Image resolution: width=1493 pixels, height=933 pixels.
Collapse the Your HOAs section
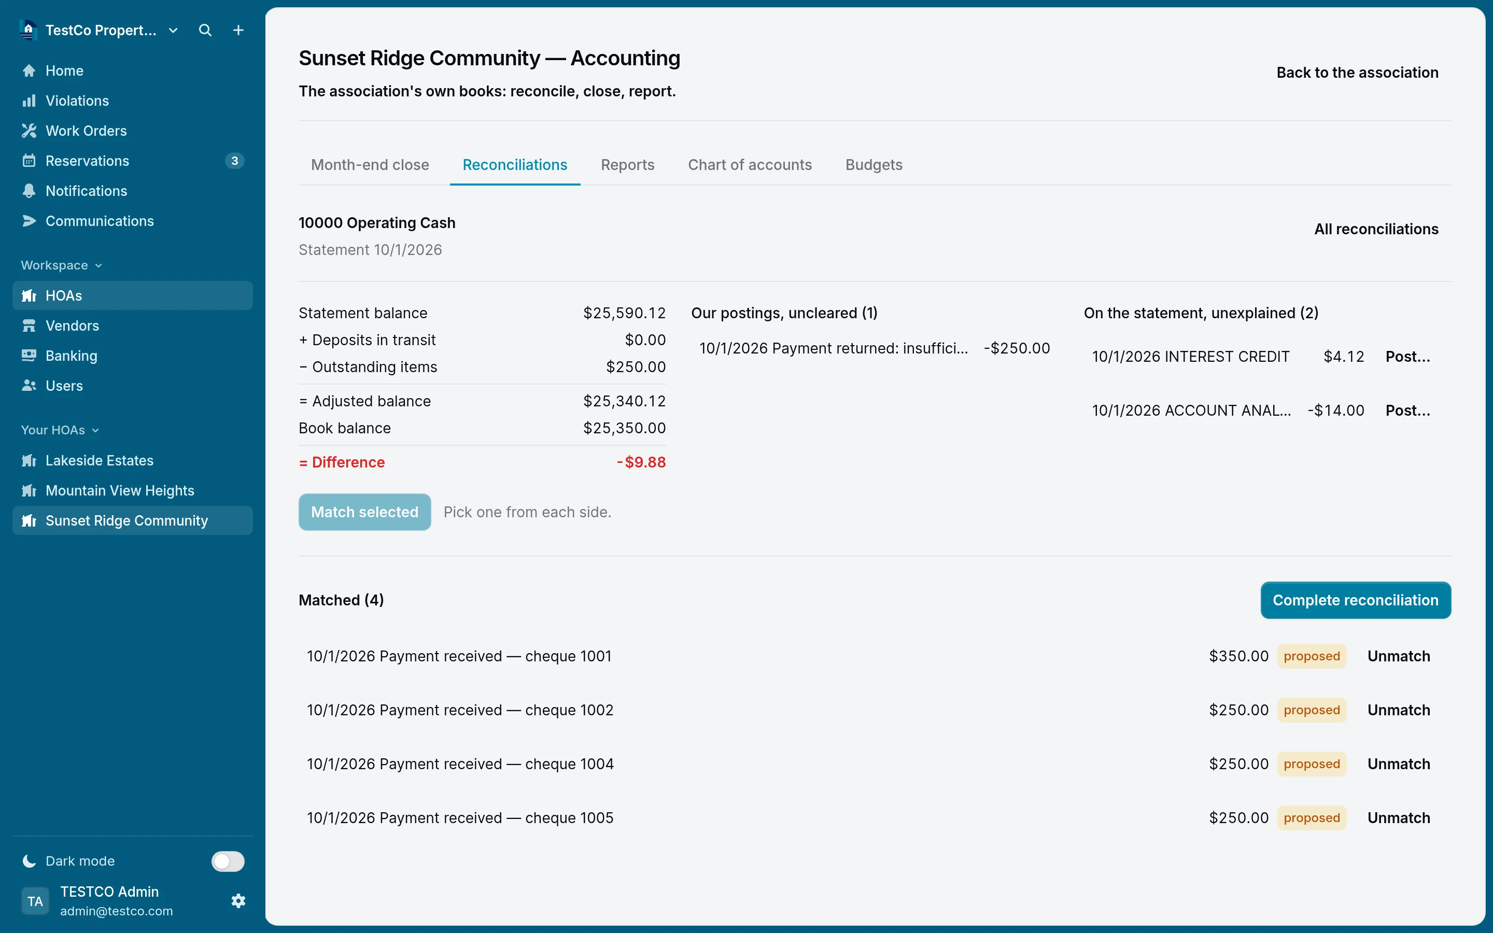[60, 430]
